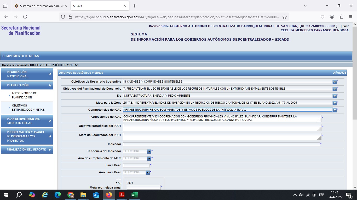Open the Año de cumplimiento de Meta dropdown
357x200 pixels.
(149, 158)
